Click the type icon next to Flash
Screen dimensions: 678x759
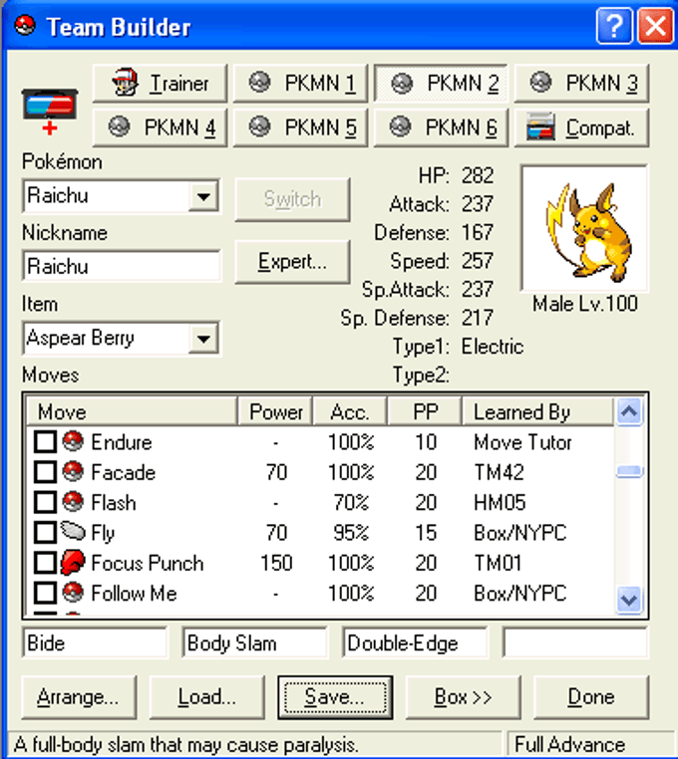[73, 501]
